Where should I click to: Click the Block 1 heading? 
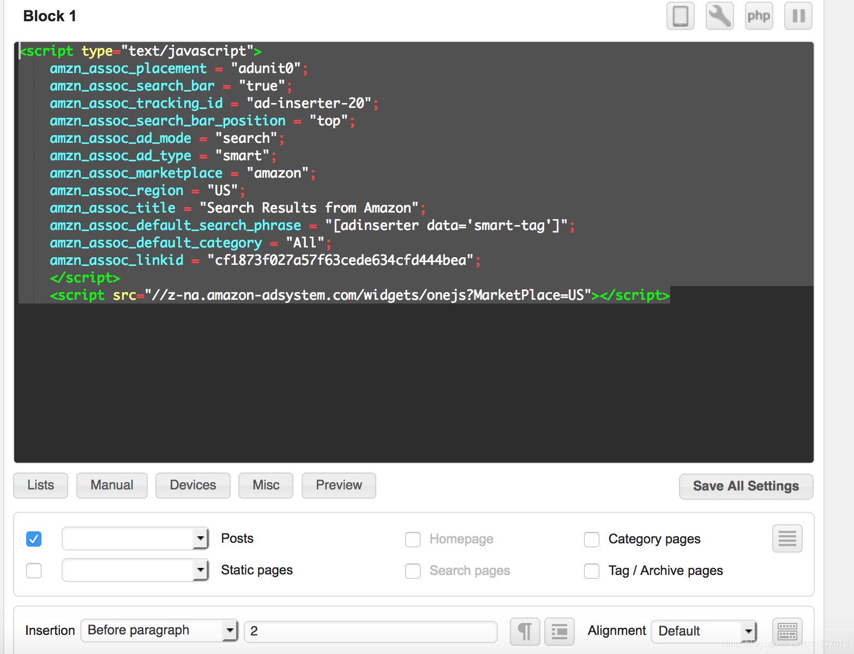tap(50, 16)
